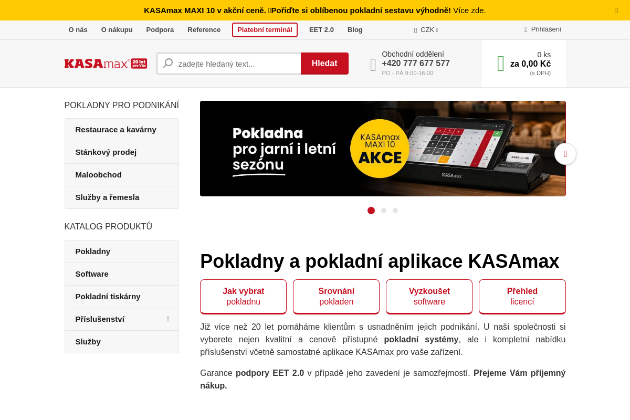Click the KASAmax MAXI 10 banner
The height and width of the screenshot is (420, 630).
[x=383, y=149]
